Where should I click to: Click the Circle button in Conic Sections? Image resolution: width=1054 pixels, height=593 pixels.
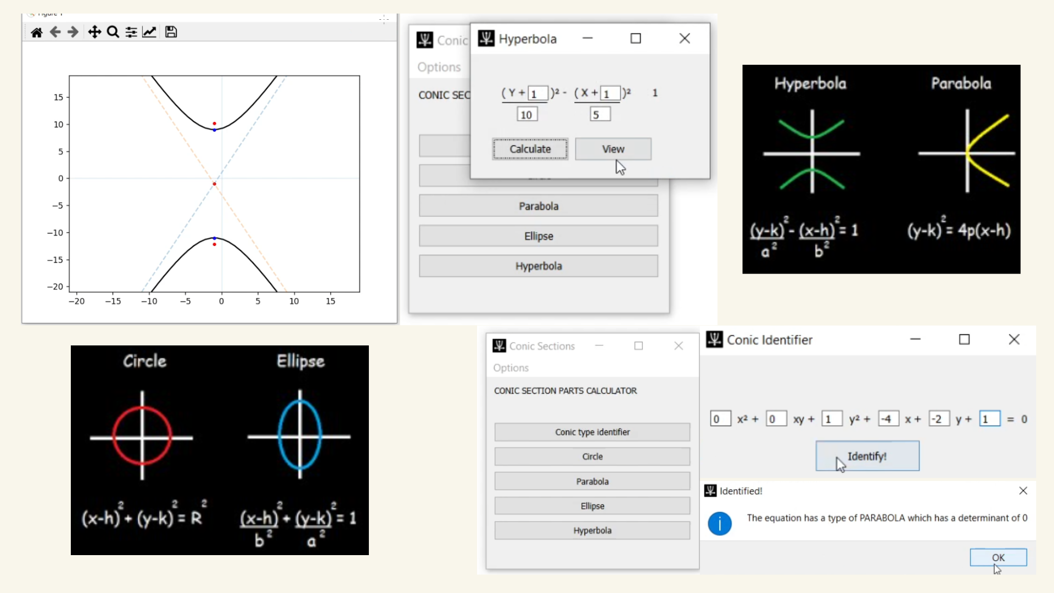coord(592,457)
